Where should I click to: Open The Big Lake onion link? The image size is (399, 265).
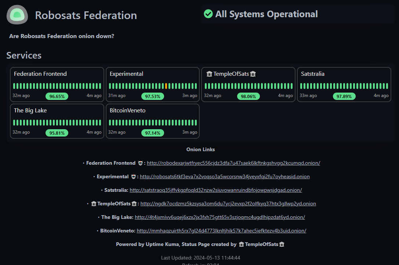(220, 217)
